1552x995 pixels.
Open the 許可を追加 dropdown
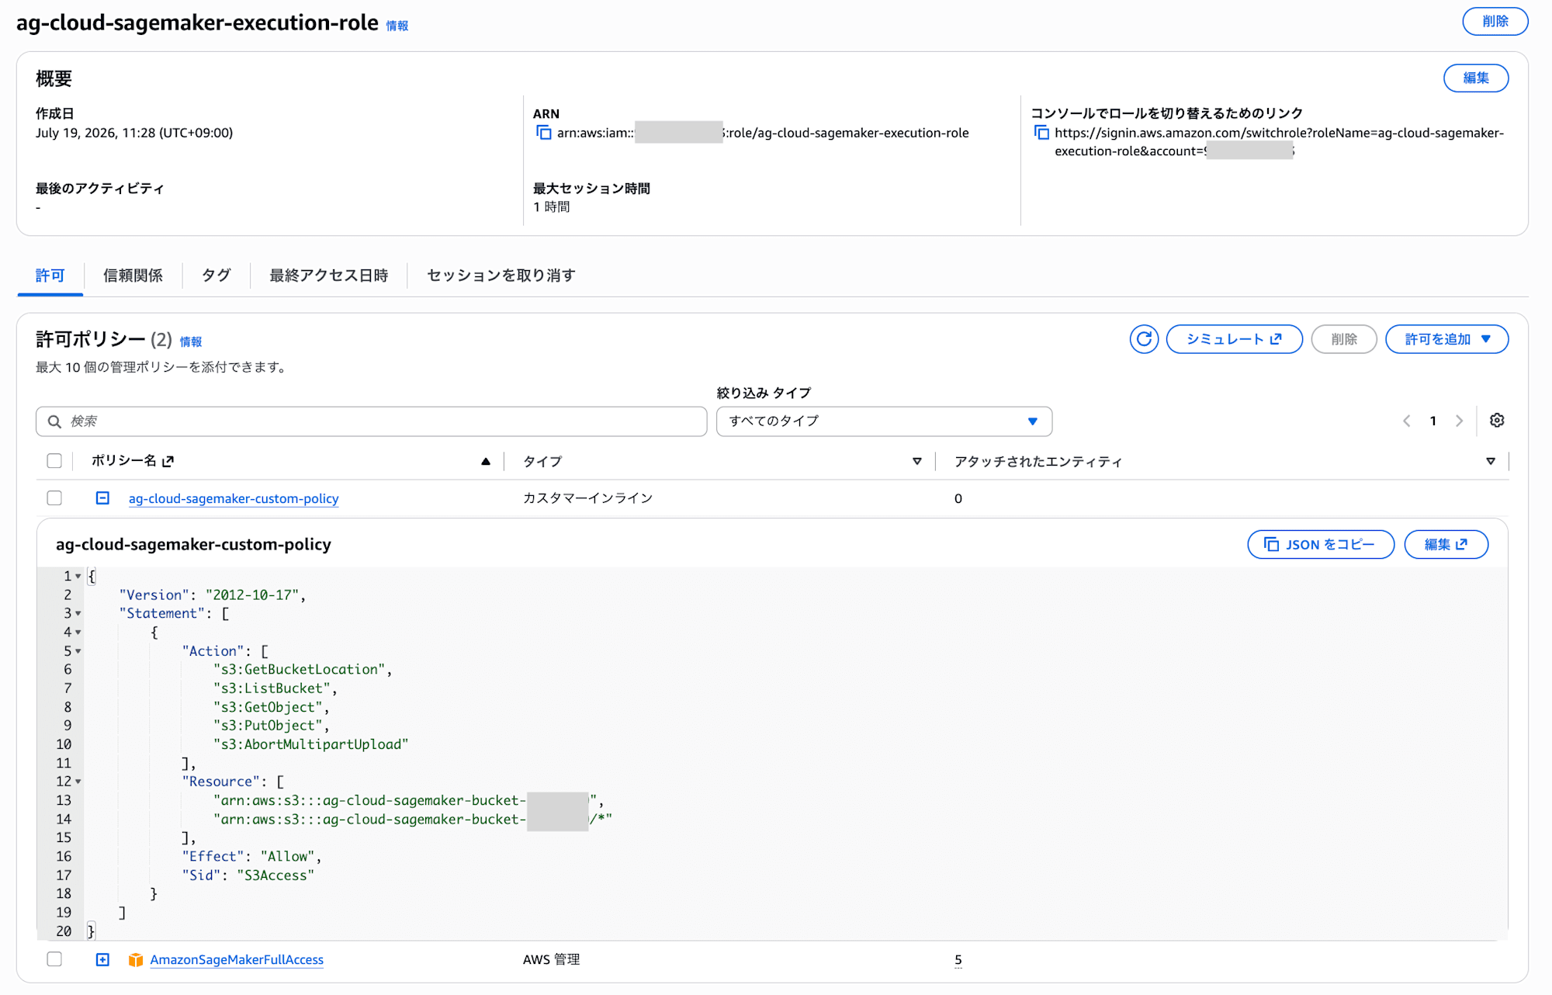[1447, 339]
